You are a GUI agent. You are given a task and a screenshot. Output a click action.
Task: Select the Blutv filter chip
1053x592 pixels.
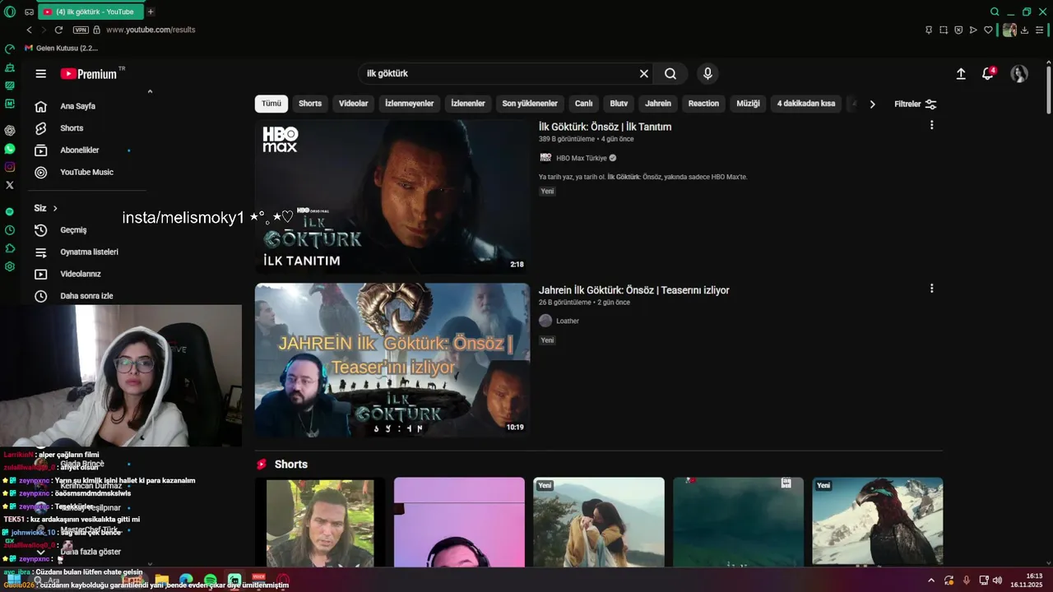pyautogui.click(x=619, y=104)
